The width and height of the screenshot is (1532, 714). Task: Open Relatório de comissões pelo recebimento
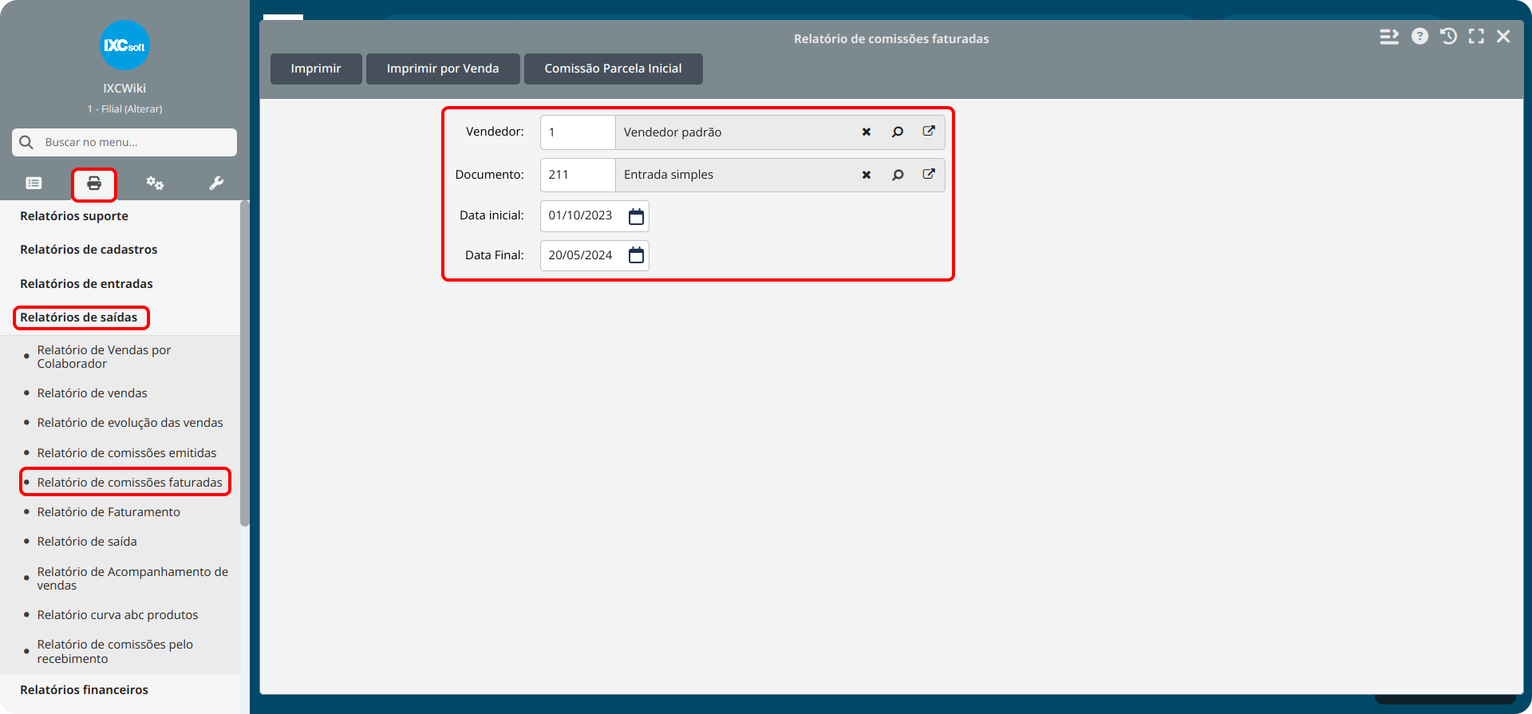click(115, 652)
